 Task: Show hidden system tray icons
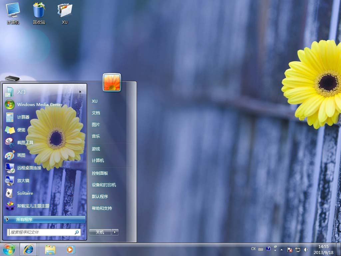pos(281,249)
